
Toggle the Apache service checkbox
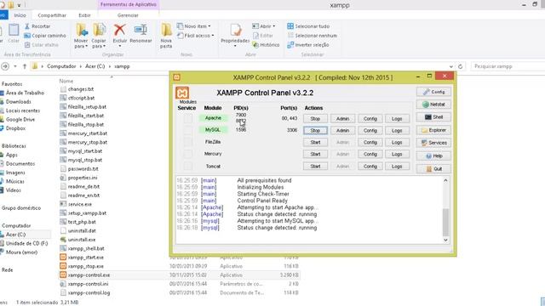[x=187, y=119]
